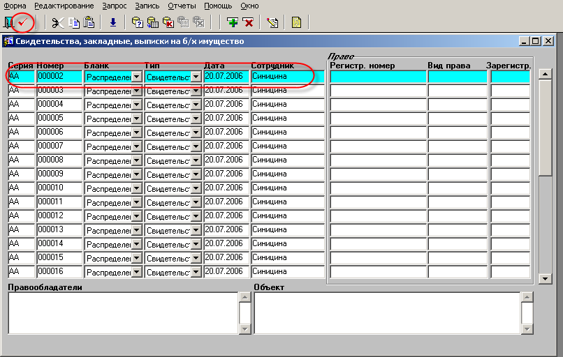Click the execute query icon with table
Screen dimensions: 563x357
[152, 22]
